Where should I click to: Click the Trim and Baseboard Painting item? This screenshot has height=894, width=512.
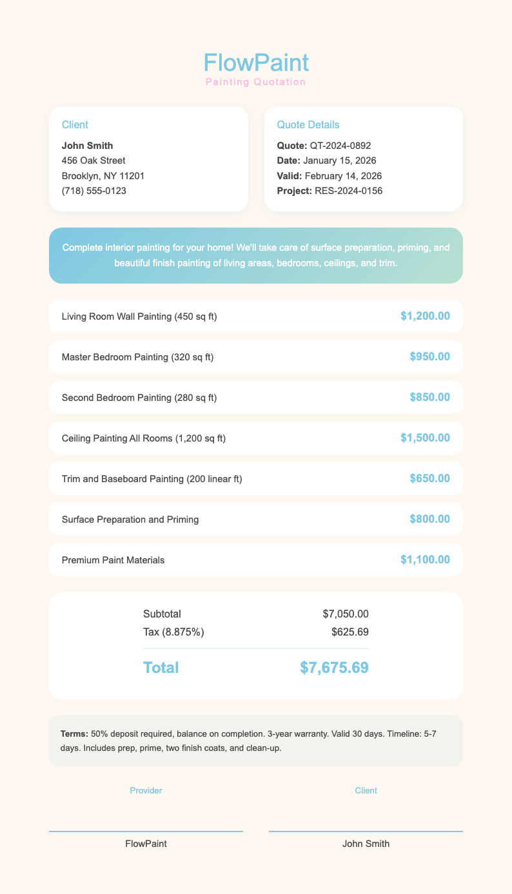pos(152,479)
